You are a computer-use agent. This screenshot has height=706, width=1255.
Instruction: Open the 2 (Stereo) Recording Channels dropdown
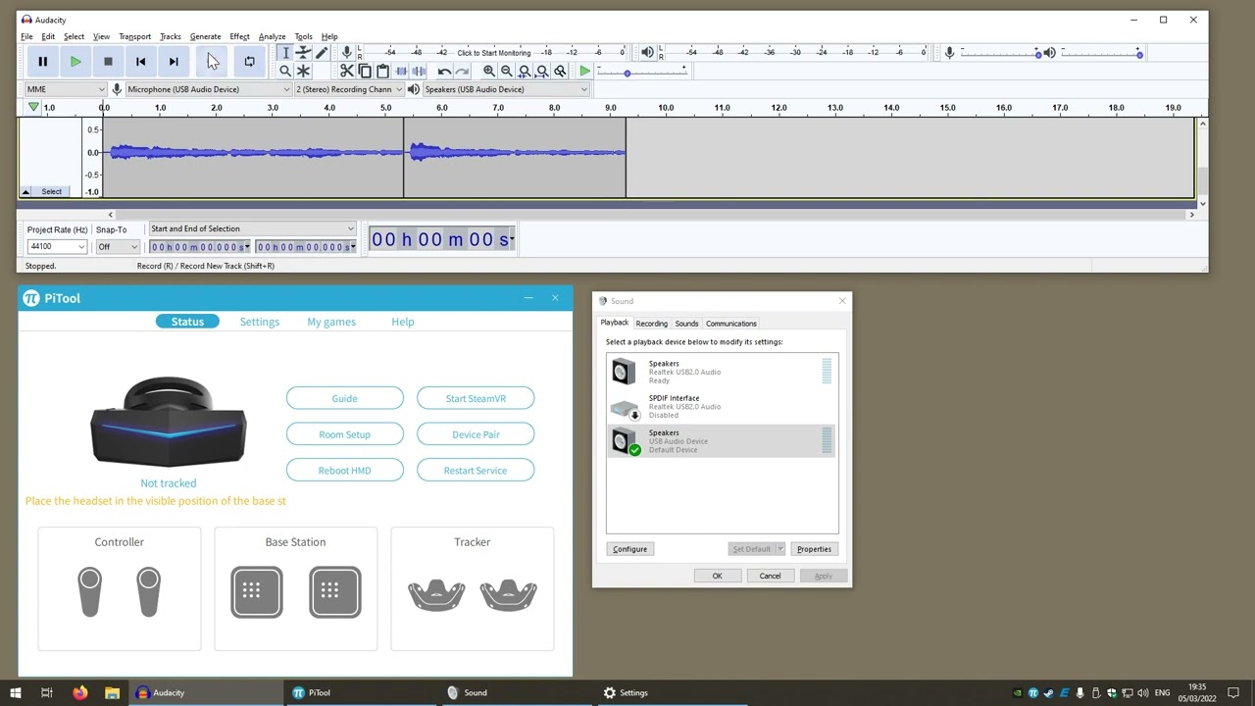point(349,89)
